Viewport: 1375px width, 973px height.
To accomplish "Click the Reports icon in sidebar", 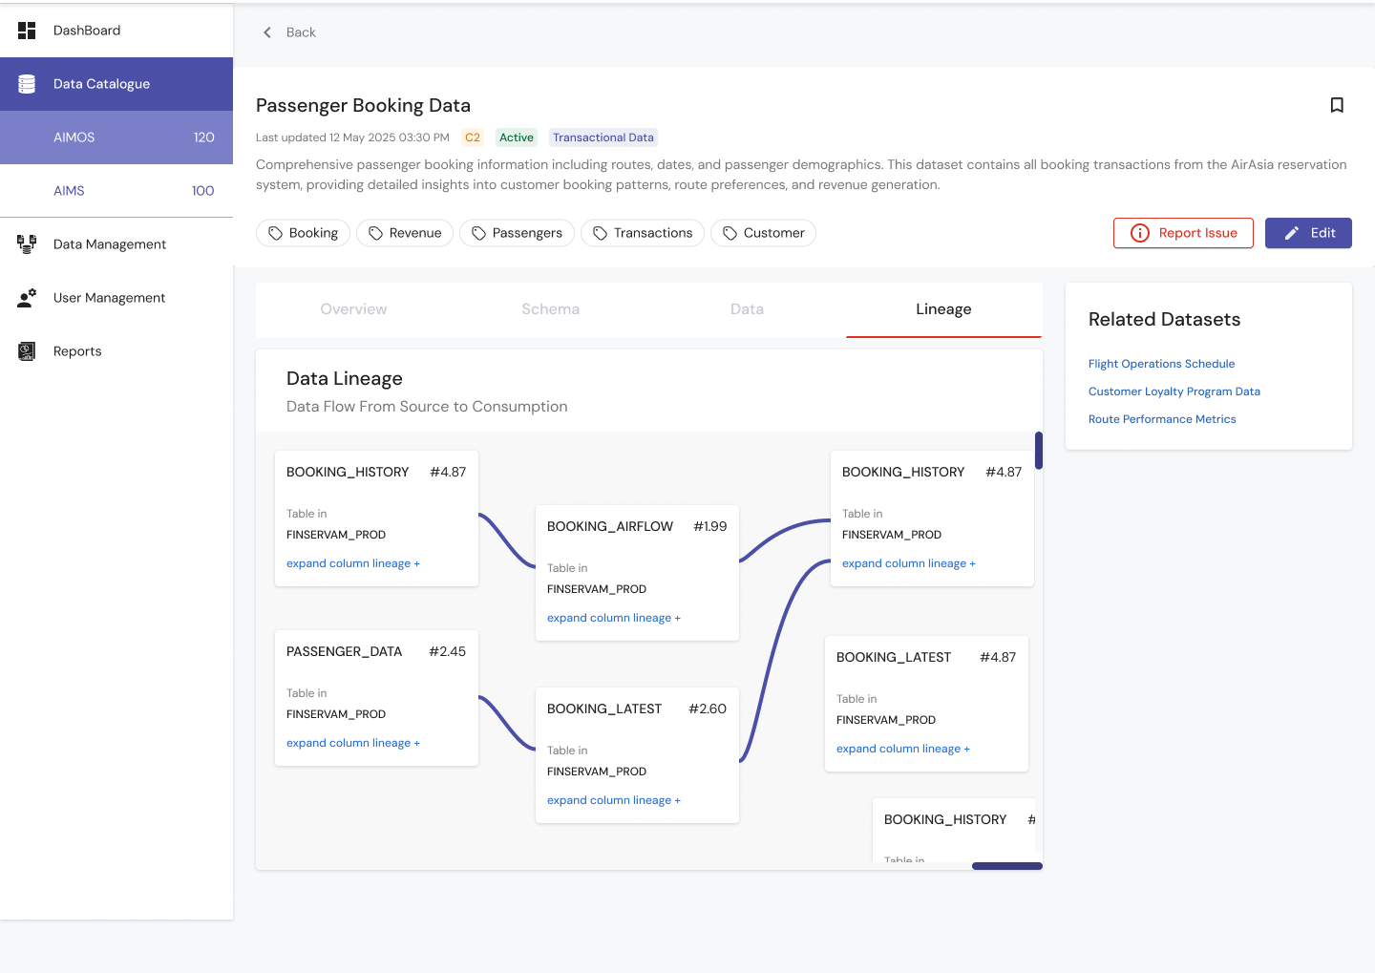I will tap(27, 351).
